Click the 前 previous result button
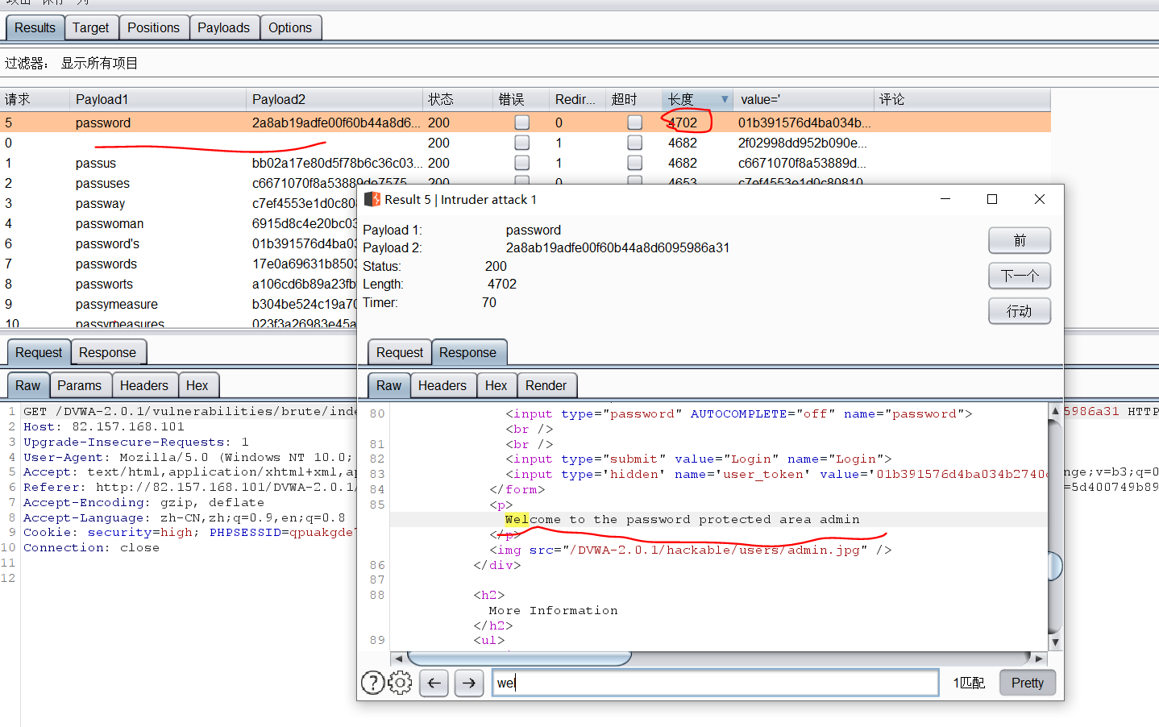Viewport: 1159px width, 727px height. (1020, 240)
